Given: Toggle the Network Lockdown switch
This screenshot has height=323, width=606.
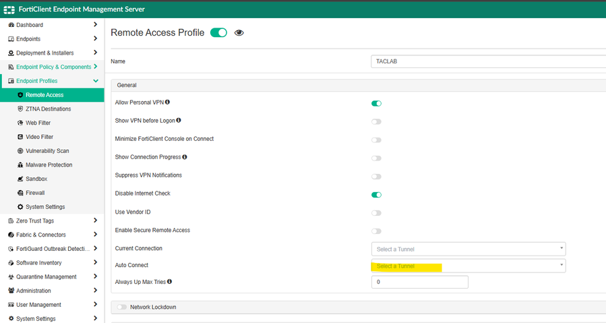Looking at the screenshot, I should (122, 307).
